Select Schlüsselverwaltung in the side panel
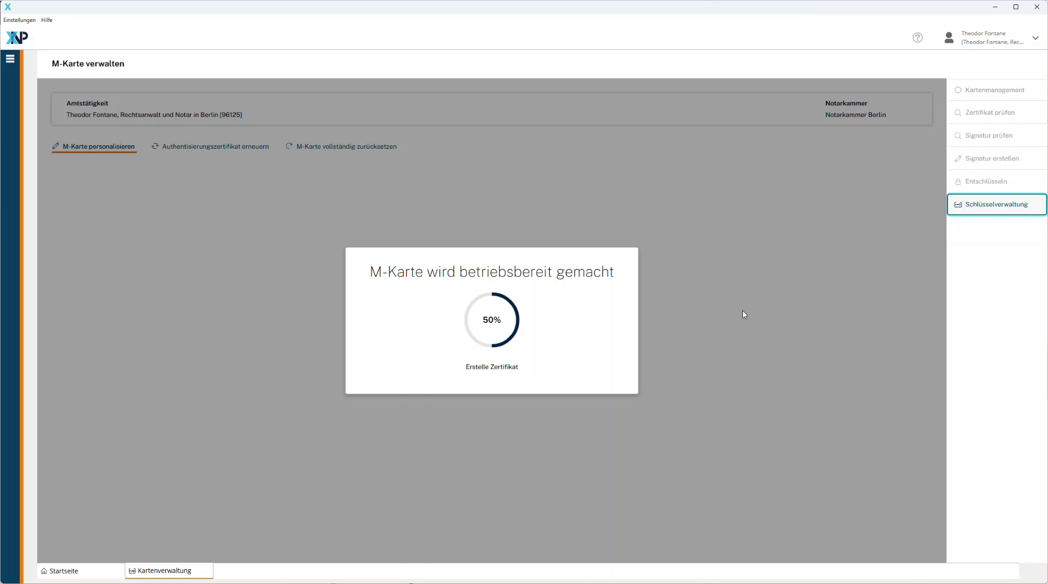1048x584 pixels. pyautogui.click(x=996, y=204)
